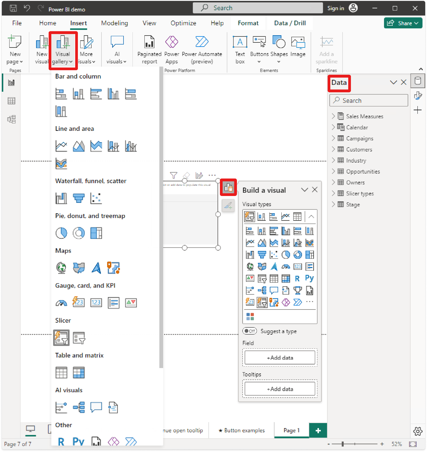427x452 pixels.
Task: Open the Table view in left sidebar
Action: click(12, 101)
